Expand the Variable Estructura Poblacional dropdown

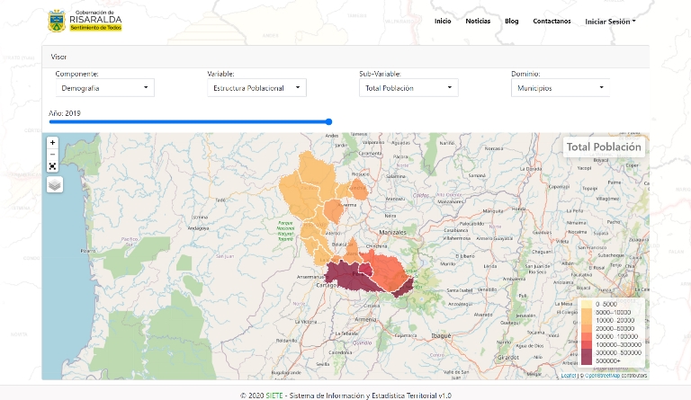[256, 88]
